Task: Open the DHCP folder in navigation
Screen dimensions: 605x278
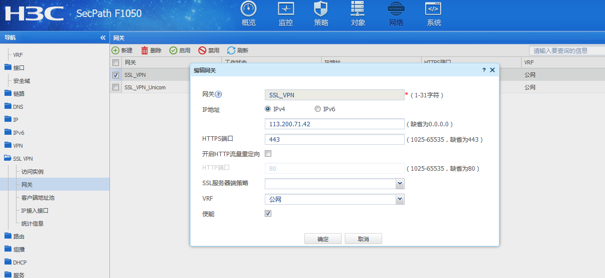Action: [15, 262]
